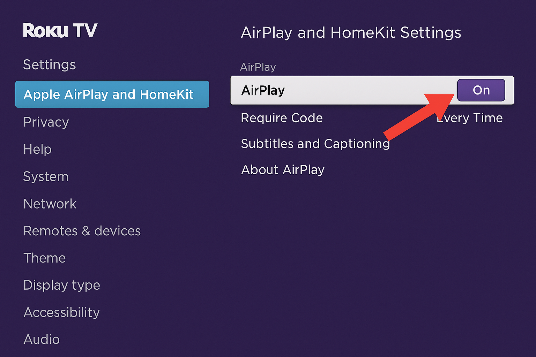The width and height of the screenshot is (536, 357).
Task: View About AirPlay information
Action: coord(283,170)
